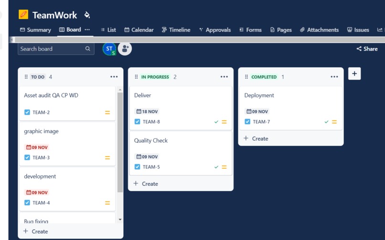The image size is (385, 240).
Task: Open the Pages tab
Action: [281, 30]
